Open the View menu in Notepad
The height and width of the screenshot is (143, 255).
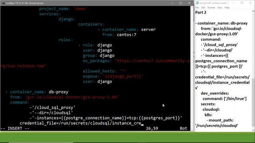click(x=220, y=8)
